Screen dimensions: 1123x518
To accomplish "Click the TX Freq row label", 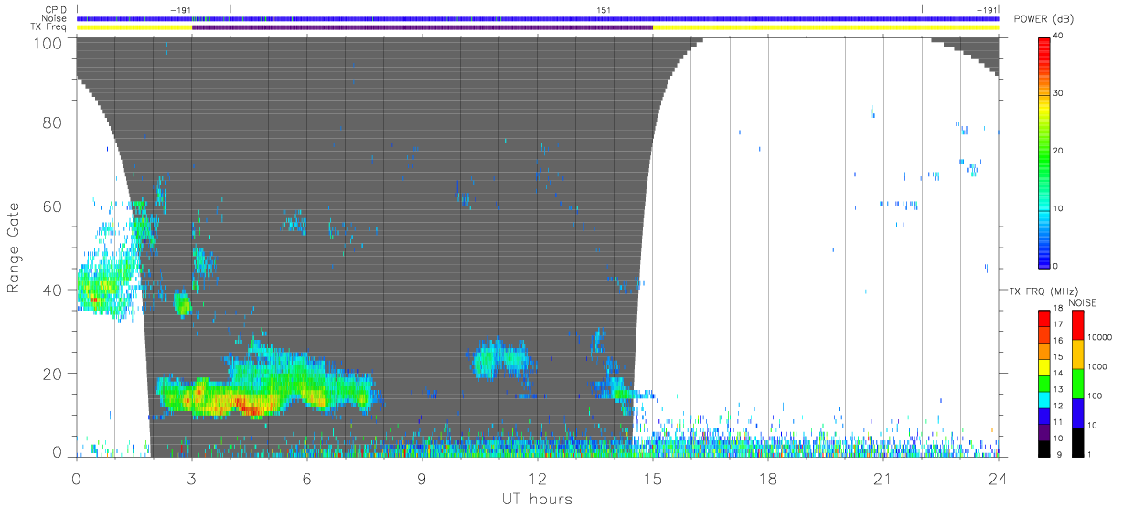I will [x=49, y=27].
